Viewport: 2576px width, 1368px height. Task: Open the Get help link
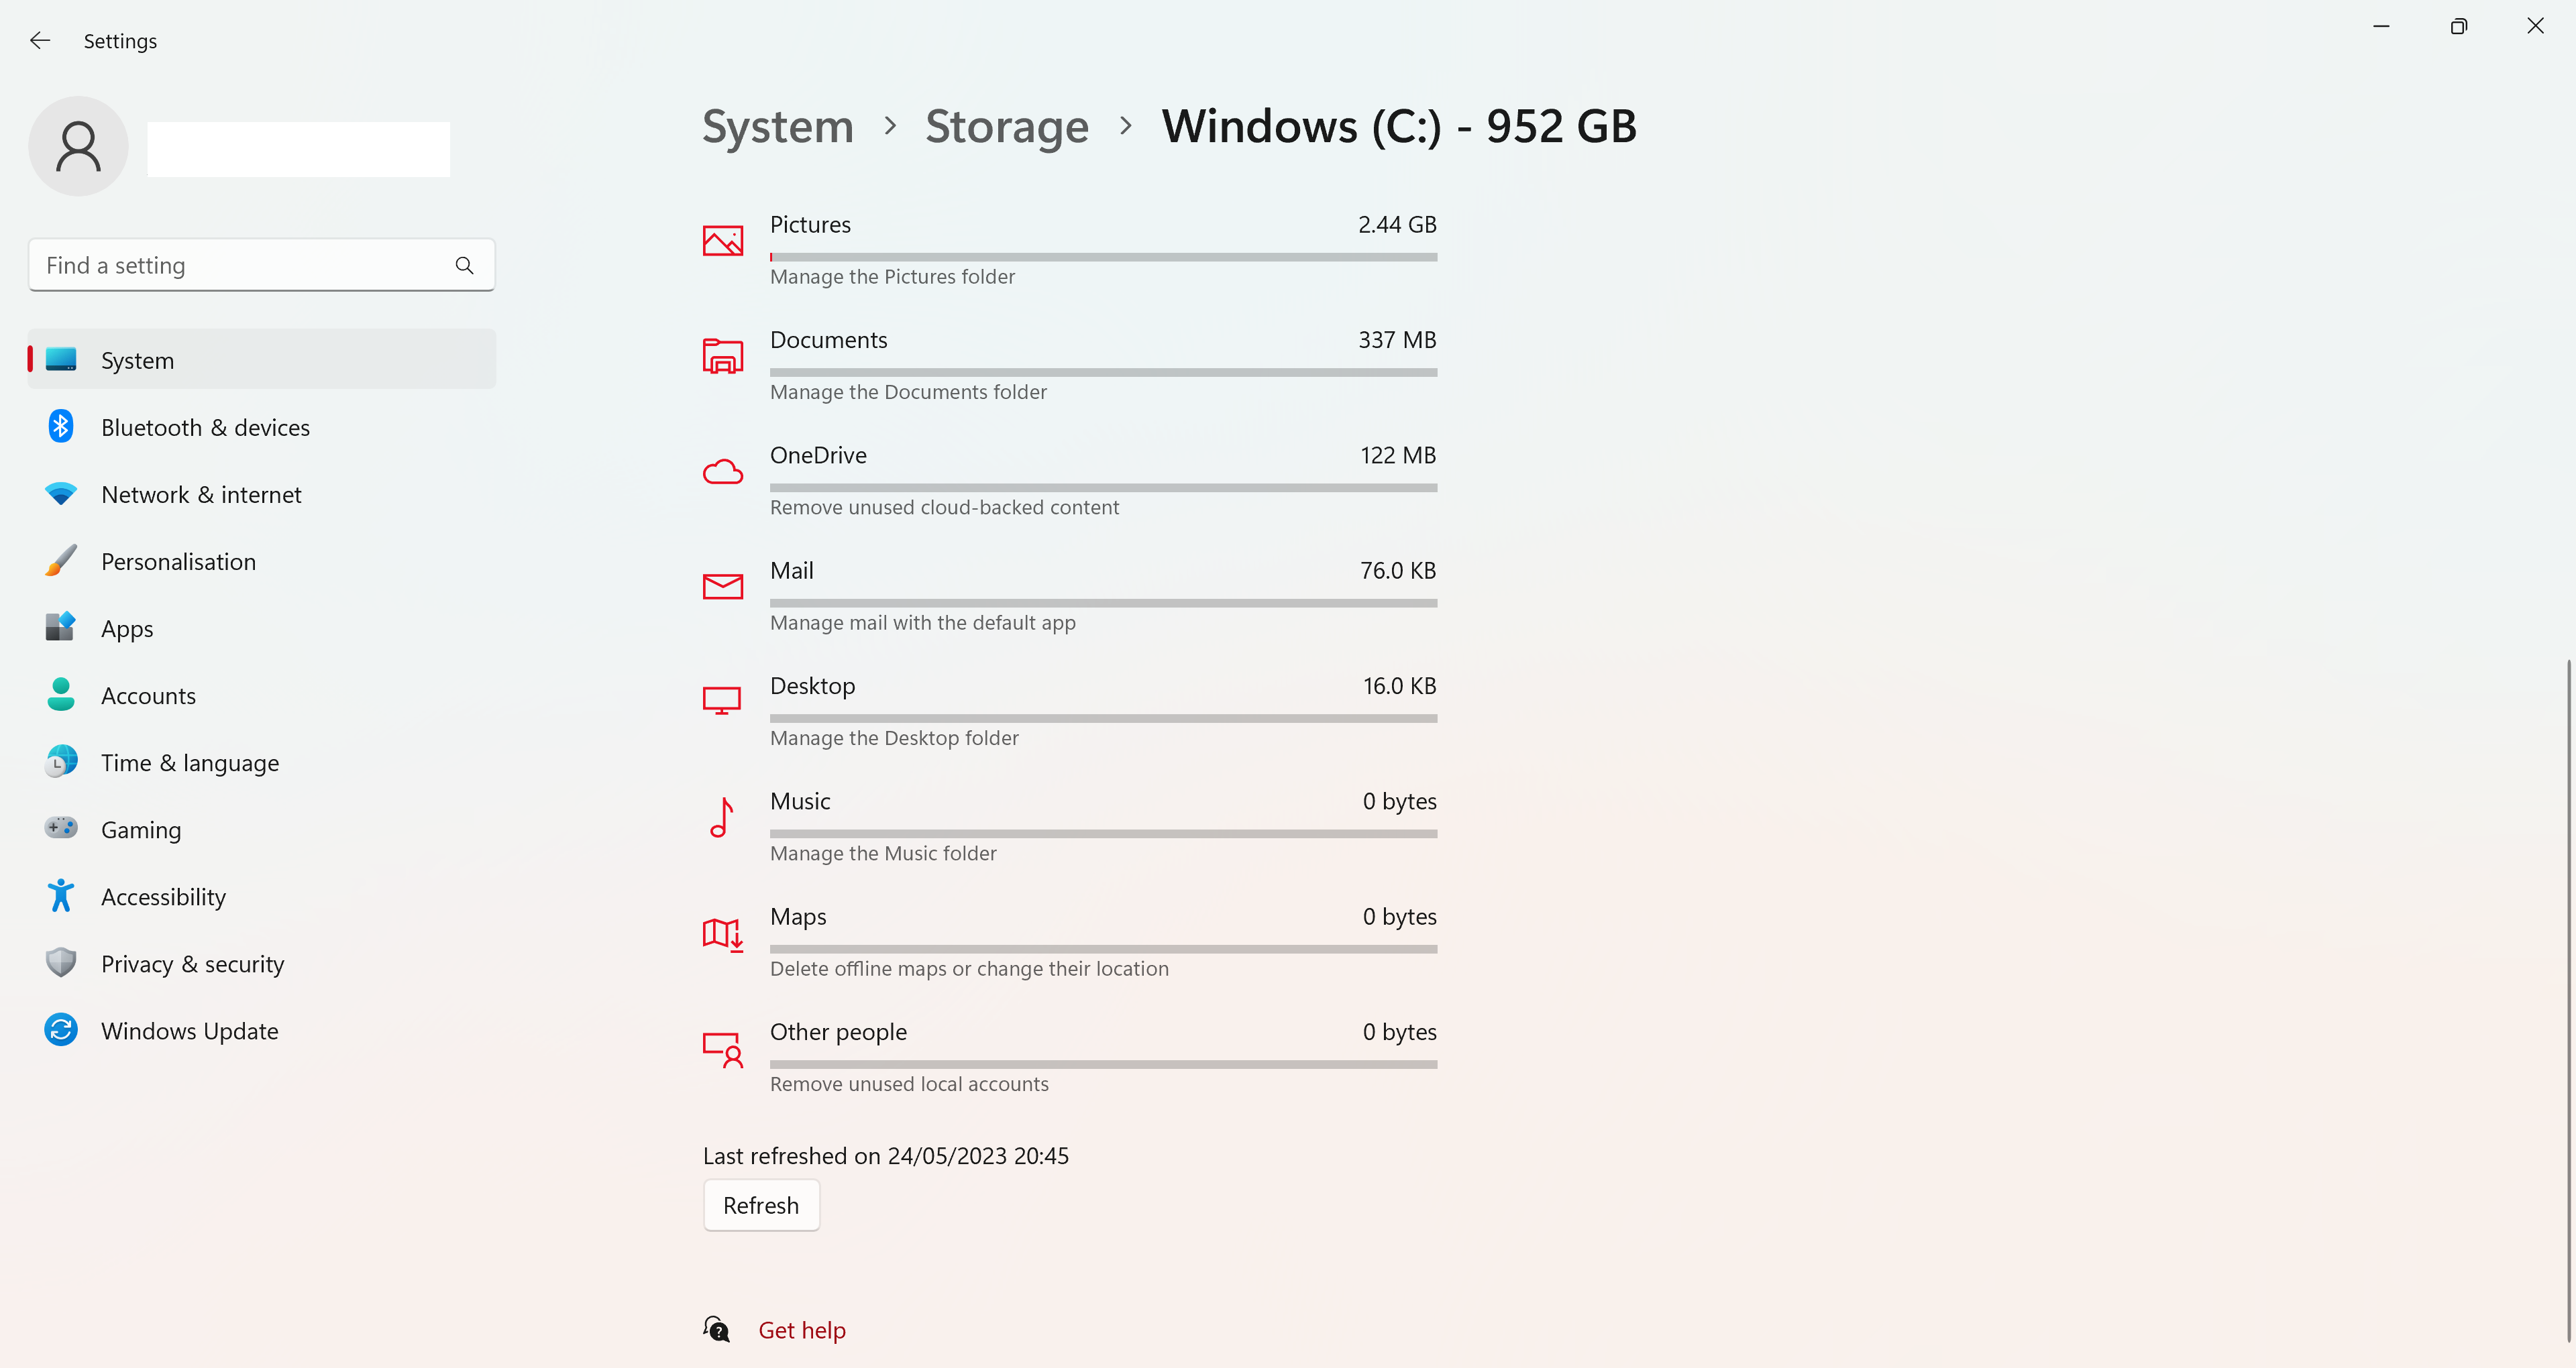tap(801, 1330)
